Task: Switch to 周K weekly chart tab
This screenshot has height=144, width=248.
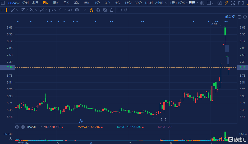Action: tap(56, 3)
